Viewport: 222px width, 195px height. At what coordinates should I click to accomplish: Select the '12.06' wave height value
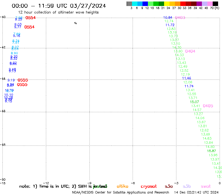(x=188, y=82)
